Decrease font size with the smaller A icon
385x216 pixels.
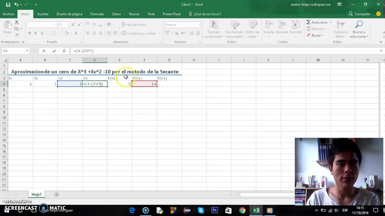point(79,25)
